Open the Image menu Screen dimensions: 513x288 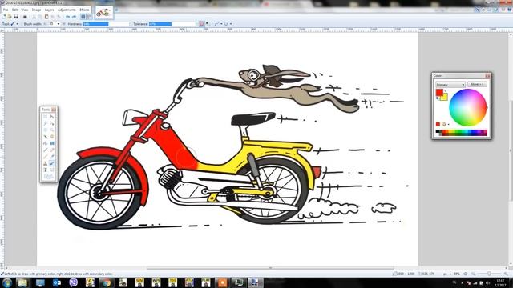click(36, 10)
